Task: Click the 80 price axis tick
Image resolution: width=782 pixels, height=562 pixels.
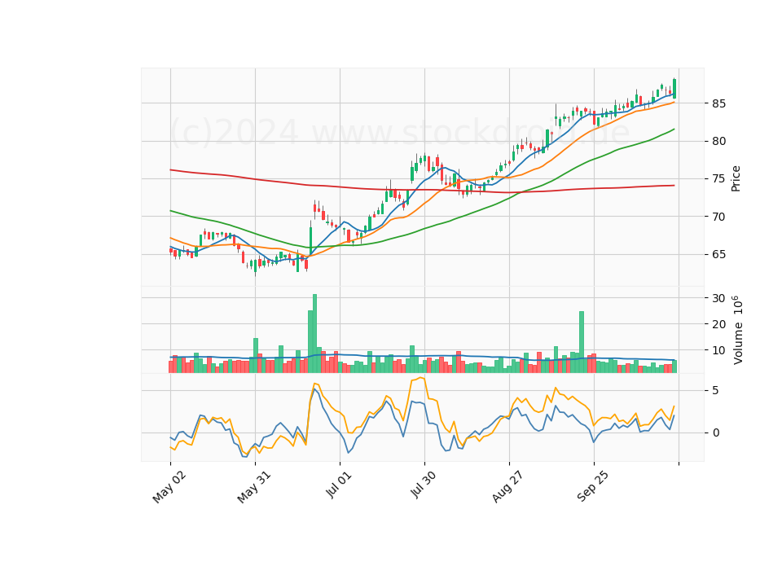Action: point(718,141)
